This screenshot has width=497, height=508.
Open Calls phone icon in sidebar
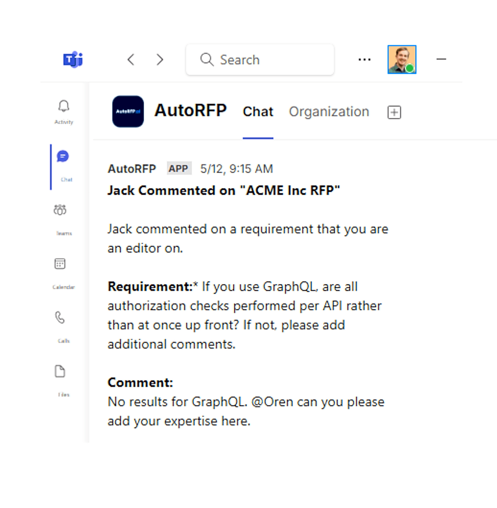point(62,327)
